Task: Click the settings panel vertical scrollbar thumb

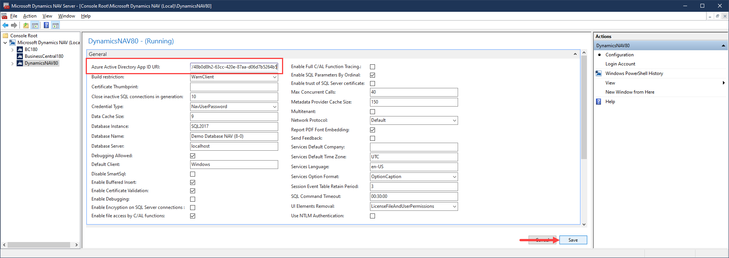Action: 584,107
